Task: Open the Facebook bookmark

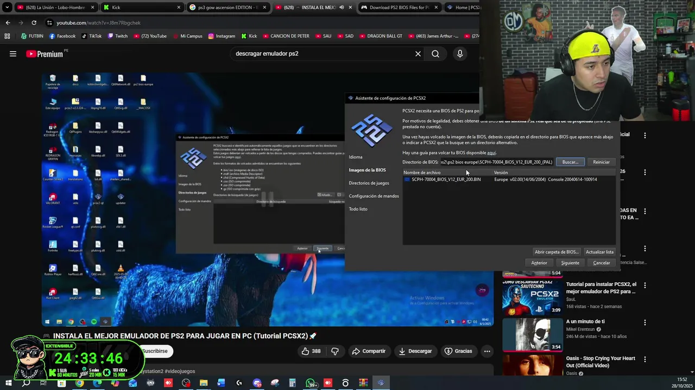Action: (x=62, y=36)
